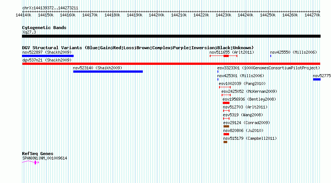Click the nsv512703 (Arlt2011) label

coord(245,107)
